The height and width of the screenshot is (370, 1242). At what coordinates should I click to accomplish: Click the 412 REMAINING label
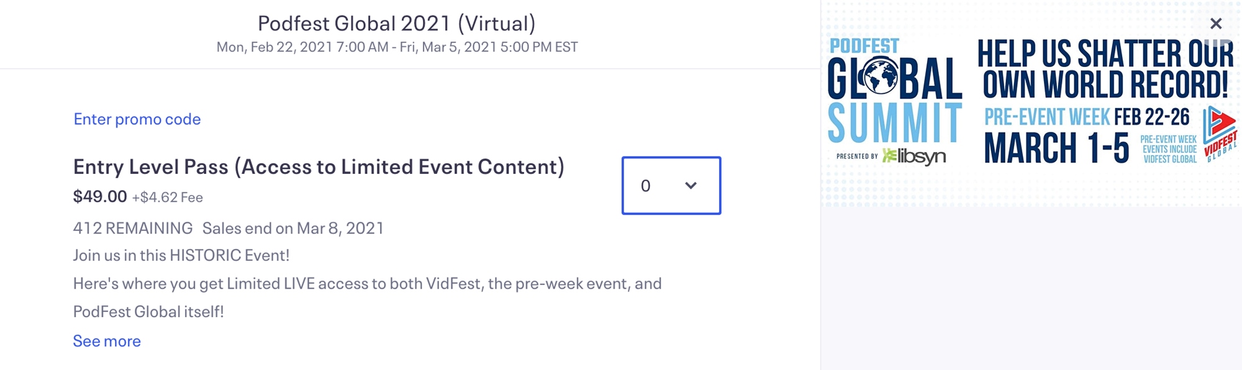(x=133, y=228)
